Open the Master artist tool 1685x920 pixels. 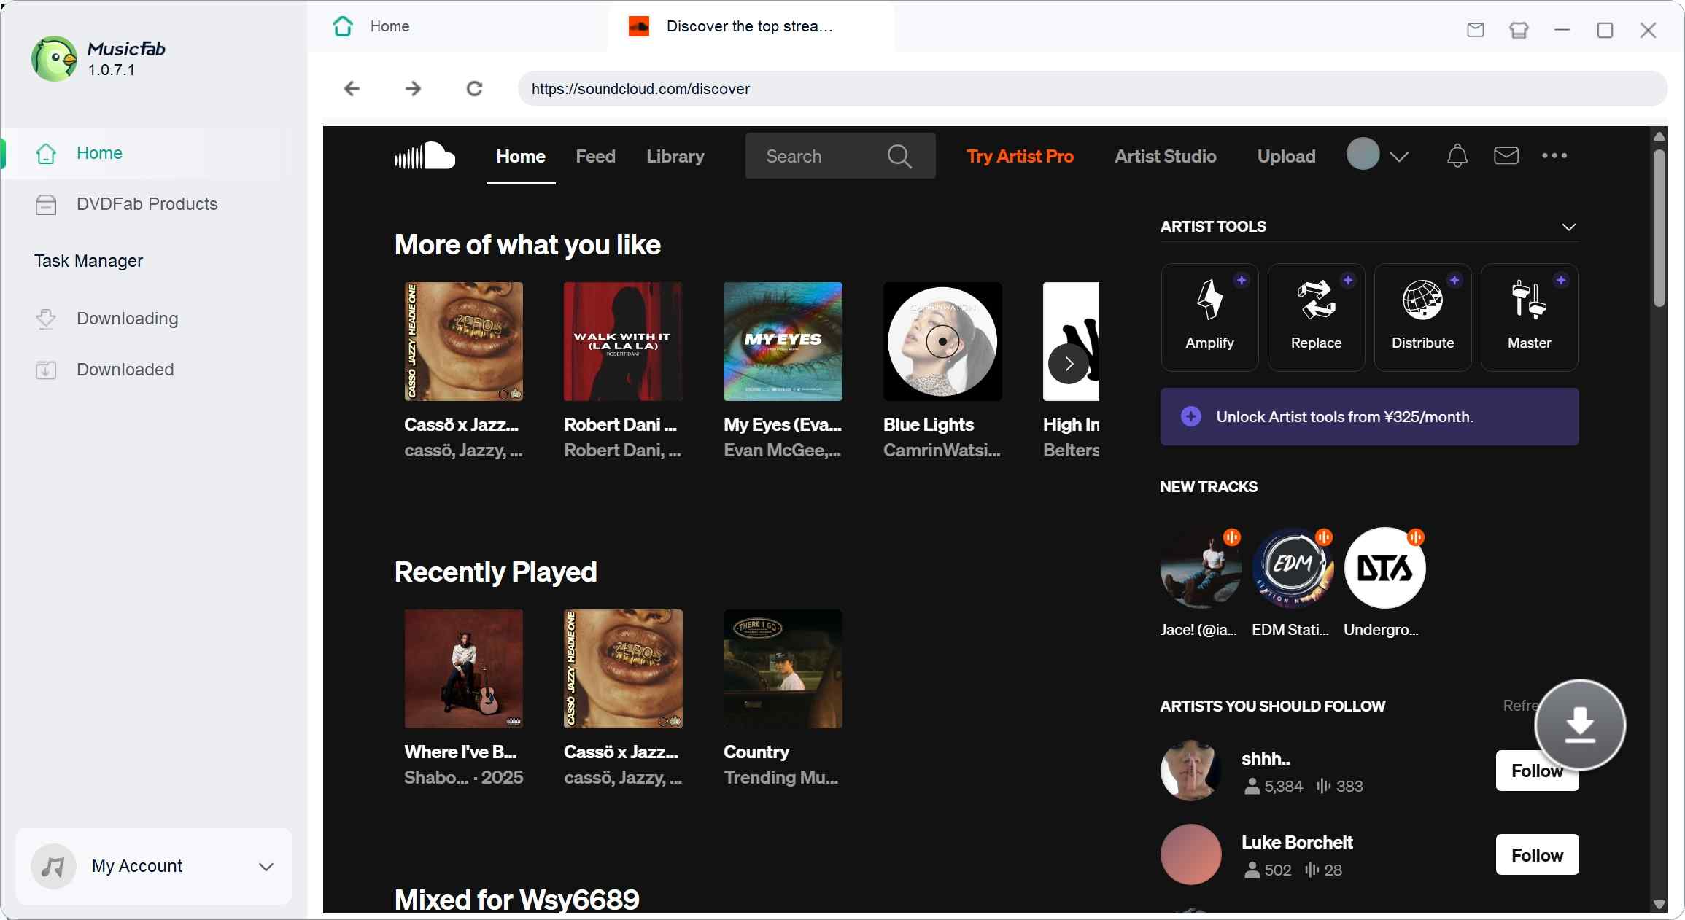click(1529, 317)
